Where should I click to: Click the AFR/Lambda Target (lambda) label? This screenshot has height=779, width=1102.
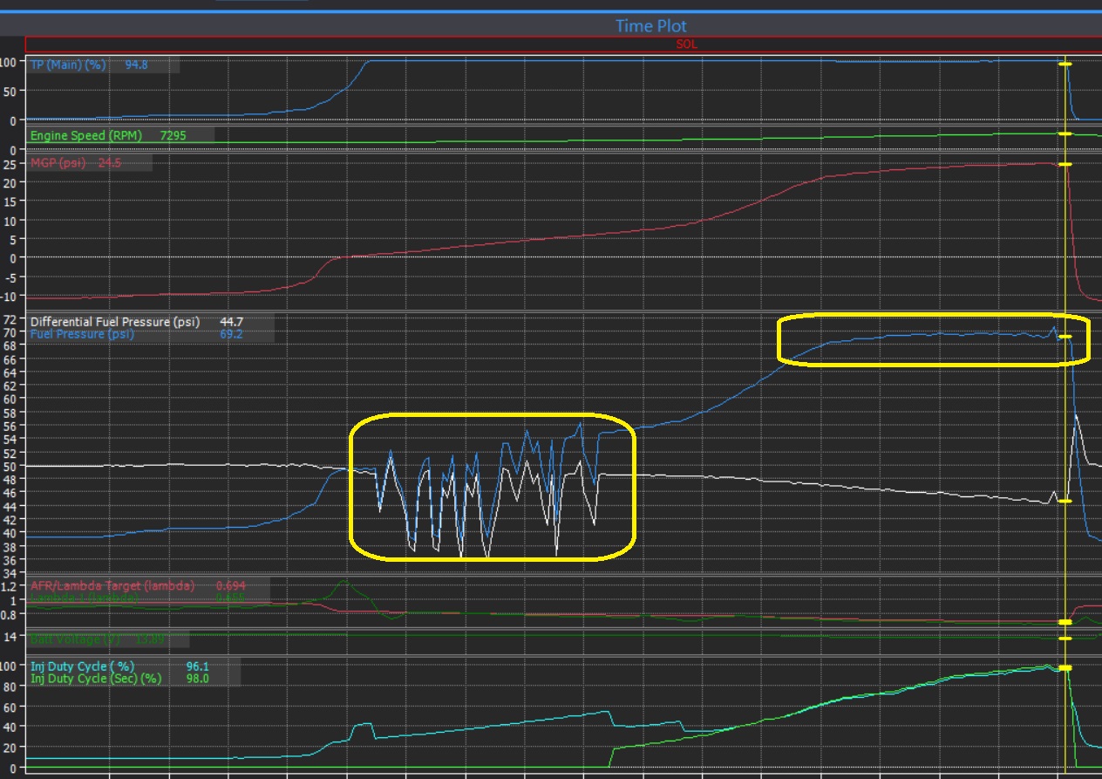pos(112,585)
